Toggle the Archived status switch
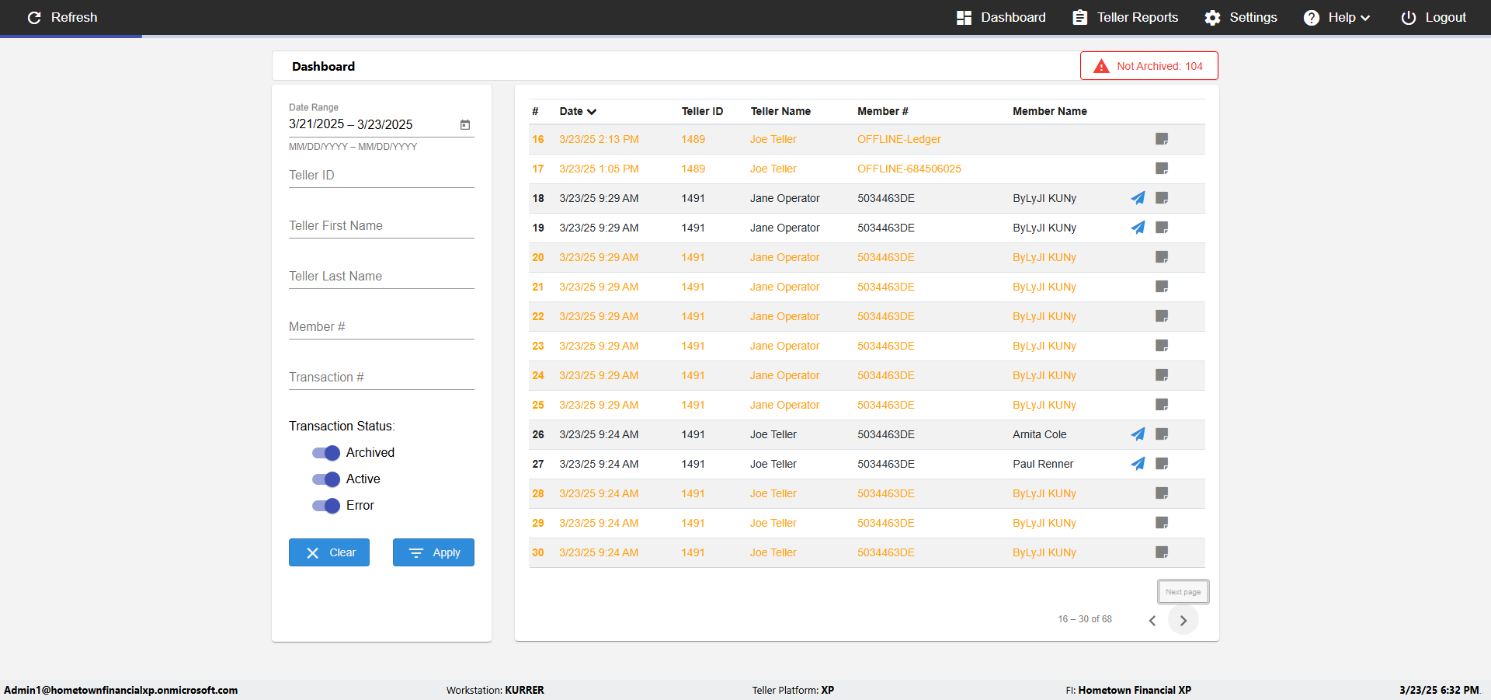Viewport: 1491px width, 700px height. tap(326, 453)
